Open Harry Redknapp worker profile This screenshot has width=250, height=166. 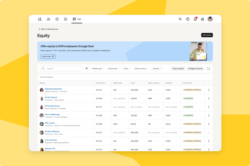pos(52,114)
